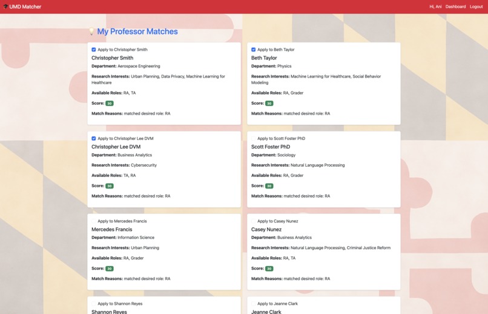This screenshot has width=488, height=314.
Task: Click Casey Nunez's Match Reasons line
Action: pos(291,278)
